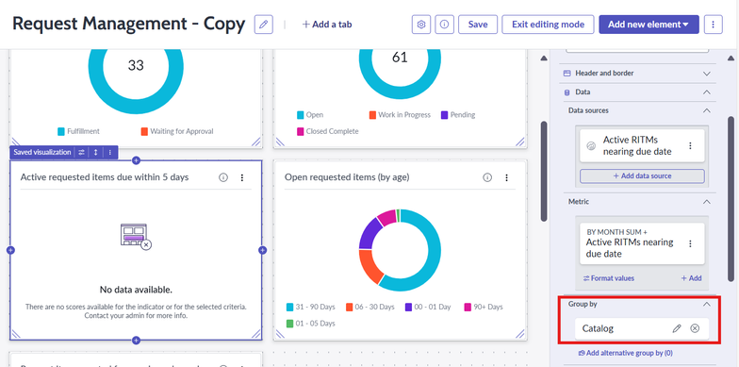Click the Catalog group by field

[642, 328]
